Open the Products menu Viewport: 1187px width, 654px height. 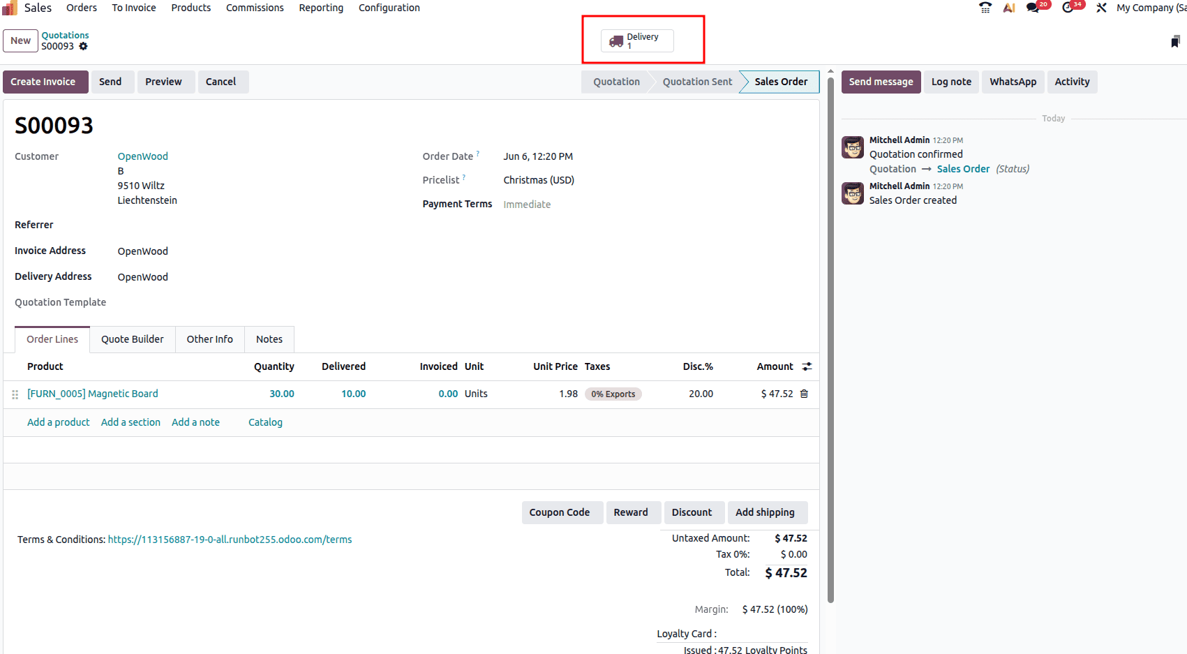click(191, 8)
